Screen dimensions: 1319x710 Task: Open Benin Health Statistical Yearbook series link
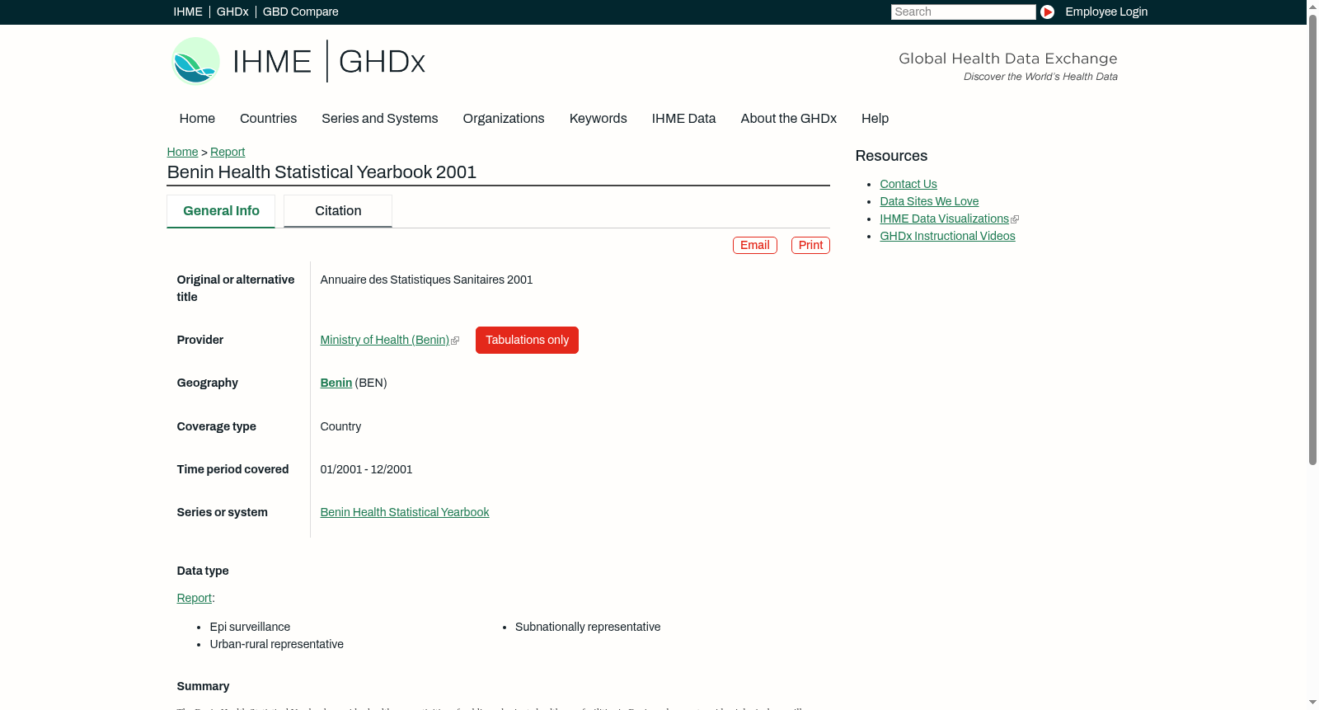click(x=405, y=512)
